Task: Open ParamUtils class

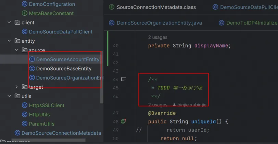Action: [42, 124]
